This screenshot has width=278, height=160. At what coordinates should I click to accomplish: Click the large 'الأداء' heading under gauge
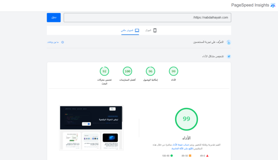pyautogui.click(x=186, y=138)
